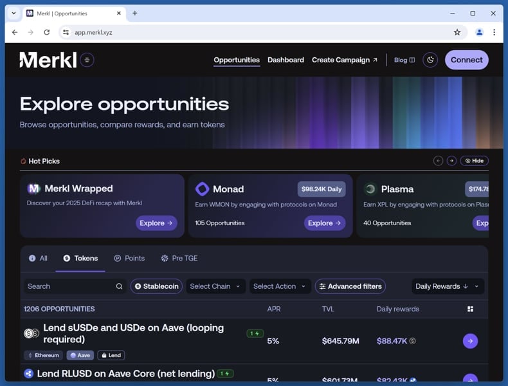Click the address bar URL
This screenshot has width=508, height=386.
coord(93,32)
